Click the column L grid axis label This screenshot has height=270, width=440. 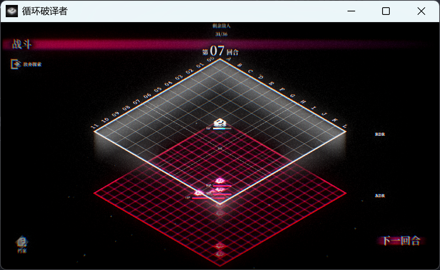(x=344, y=126)
